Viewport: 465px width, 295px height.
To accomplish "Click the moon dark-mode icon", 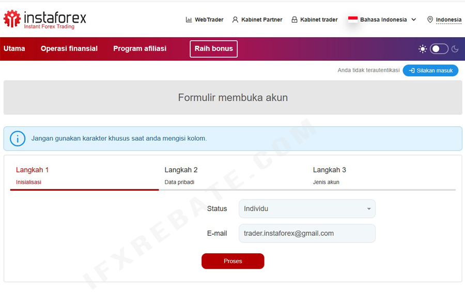I will coord(455,49).
